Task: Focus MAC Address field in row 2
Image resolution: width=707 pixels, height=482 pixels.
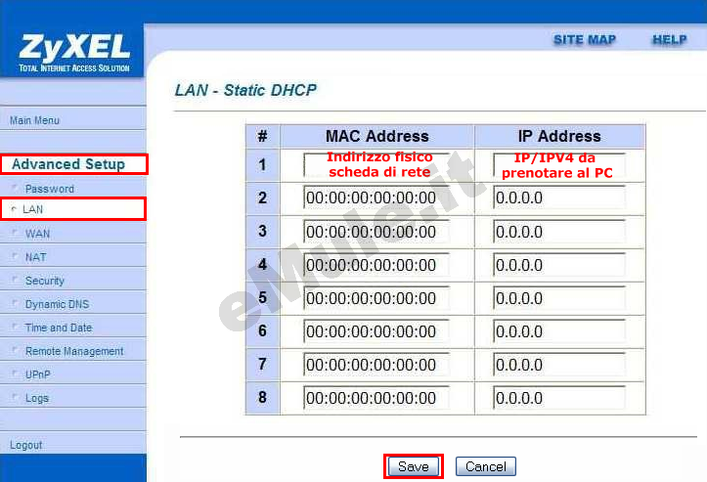Action: point(376,197)
